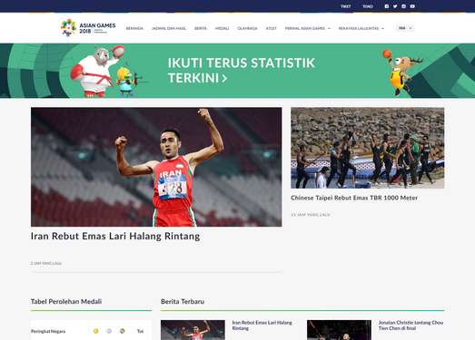475x340 pixels.
Task: Open small Iran Rebut Emas link under Berita Terbaru
Action: click(262, 325)
